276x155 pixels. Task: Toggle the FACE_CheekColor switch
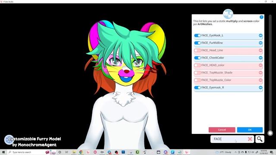(198, 58)
